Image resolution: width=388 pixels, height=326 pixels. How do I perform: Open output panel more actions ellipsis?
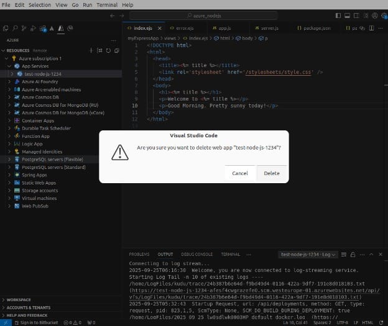tap(362, 255)
